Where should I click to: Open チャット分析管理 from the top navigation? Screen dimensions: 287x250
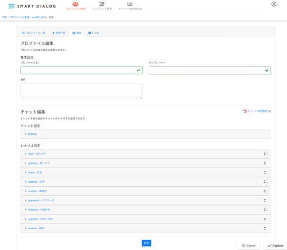coord(130,6)
